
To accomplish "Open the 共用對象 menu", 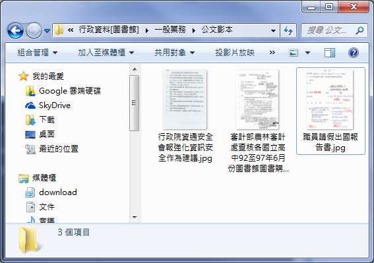I will [x=175, y=53].
